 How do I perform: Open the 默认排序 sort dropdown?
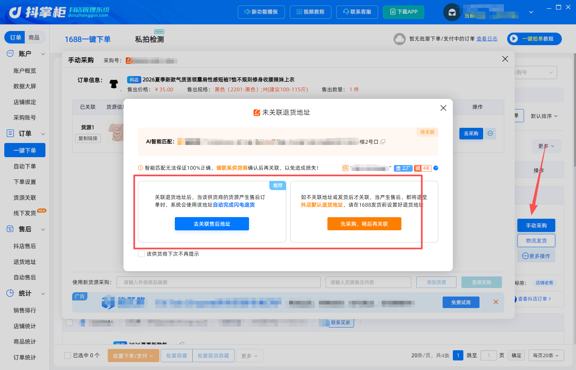tap(544, 116)
